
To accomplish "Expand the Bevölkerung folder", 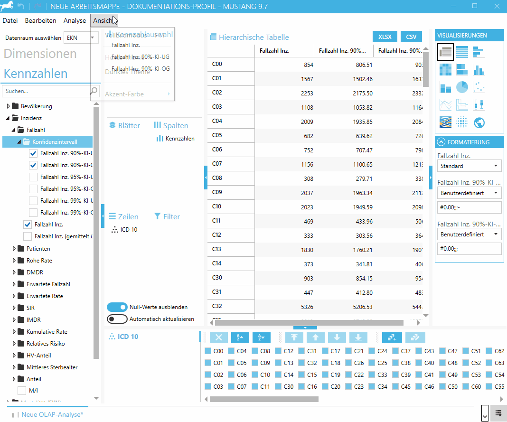I will tap(8, 106).
